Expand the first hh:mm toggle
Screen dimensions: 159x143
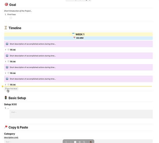coord(5,50)
